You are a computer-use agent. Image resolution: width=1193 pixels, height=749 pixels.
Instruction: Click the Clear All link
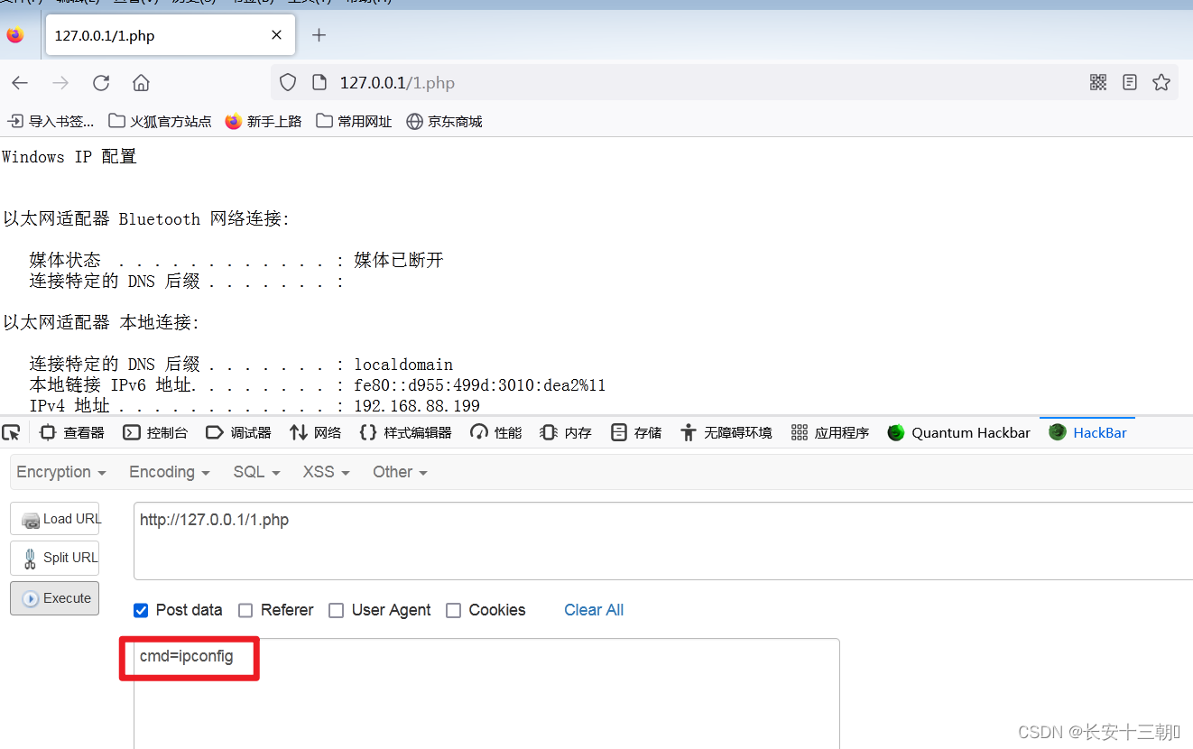pos(594,610)
